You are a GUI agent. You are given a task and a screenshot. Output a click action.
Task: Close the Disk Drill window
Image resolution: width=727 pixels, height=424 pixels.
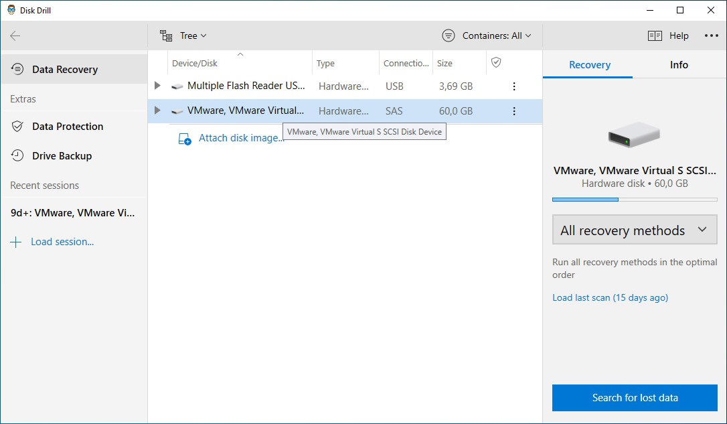pyautogui.click(x=711, y=10)
